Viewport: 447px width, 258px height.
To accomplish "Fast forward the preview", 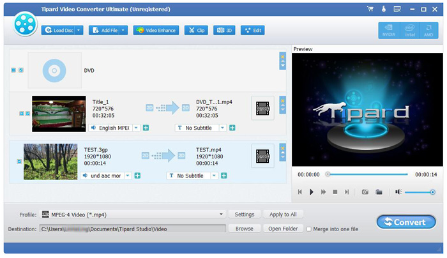I will tap(323, 192).
